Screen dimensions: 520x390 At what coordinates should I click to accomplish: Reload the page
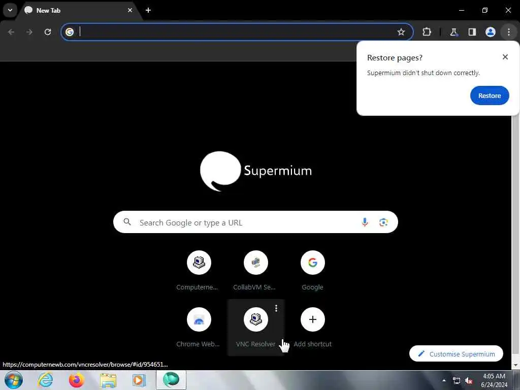point(48,32)
